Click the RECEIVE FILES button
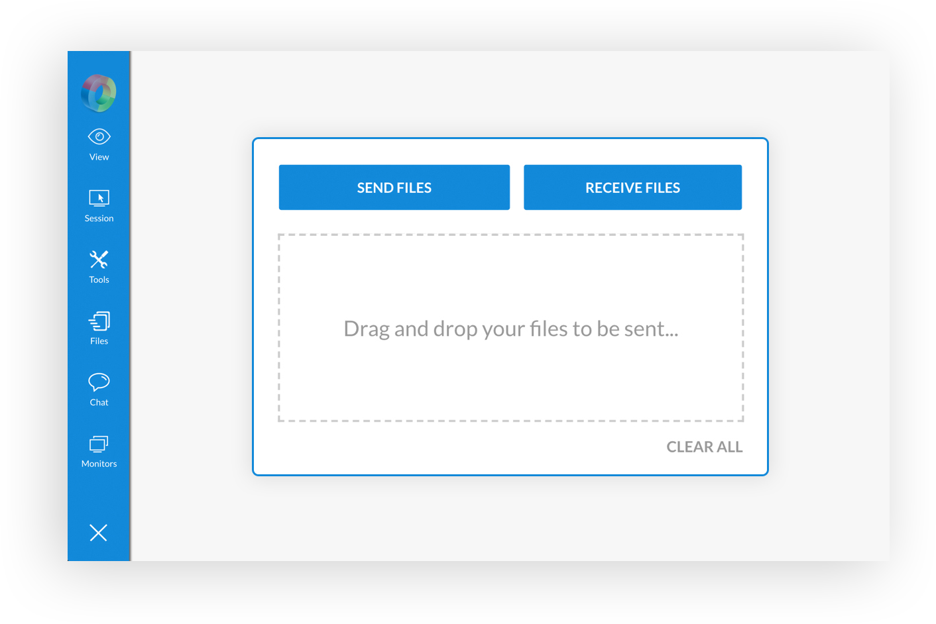Viewport: 936px width, 624px height. pyautogui.click(x=632, y=187)
